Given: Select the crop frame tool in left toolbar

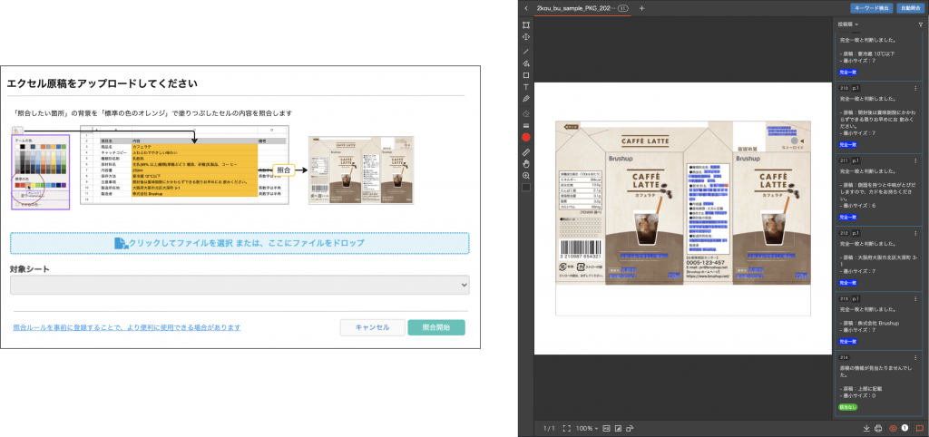Looking at the screenshot, I should click(x=526, y=24).
